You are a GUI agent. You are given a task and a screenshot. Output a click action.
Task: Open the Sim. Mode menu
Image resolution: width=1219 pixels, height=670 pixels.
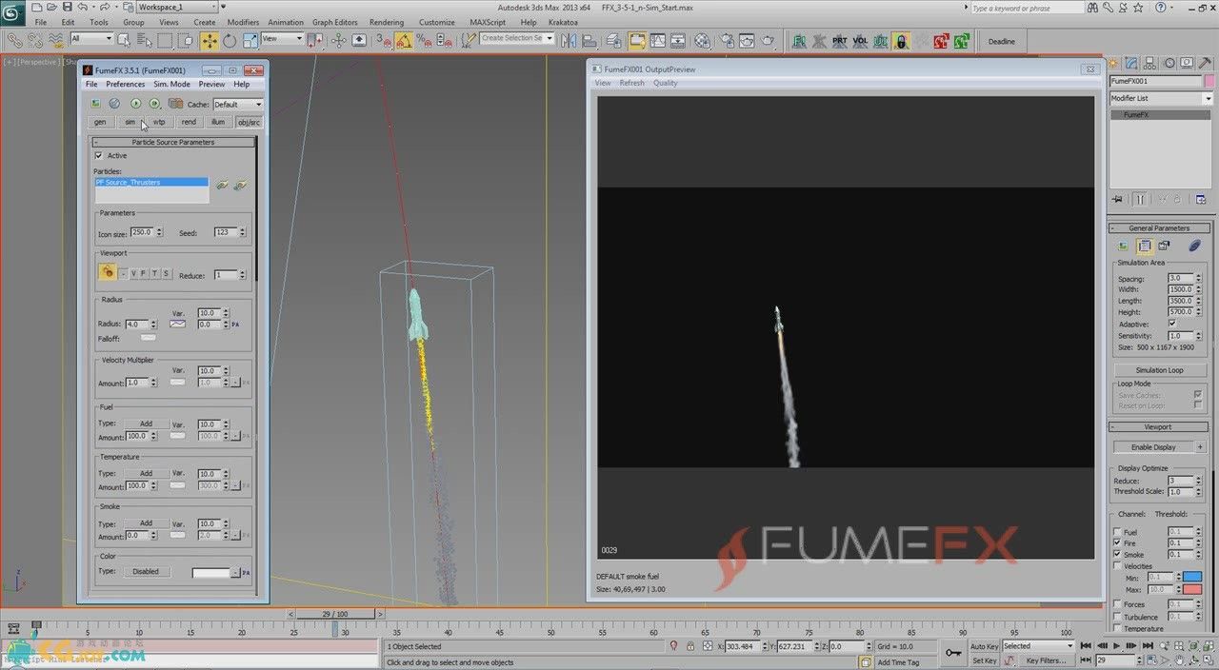tap(171, 84)
